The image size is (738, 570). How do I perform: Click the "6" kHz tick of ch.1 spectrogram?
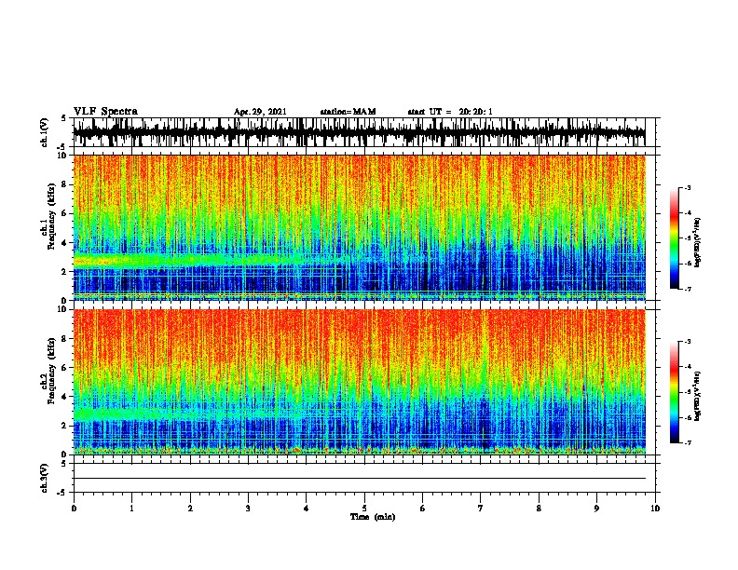[65, 213]
